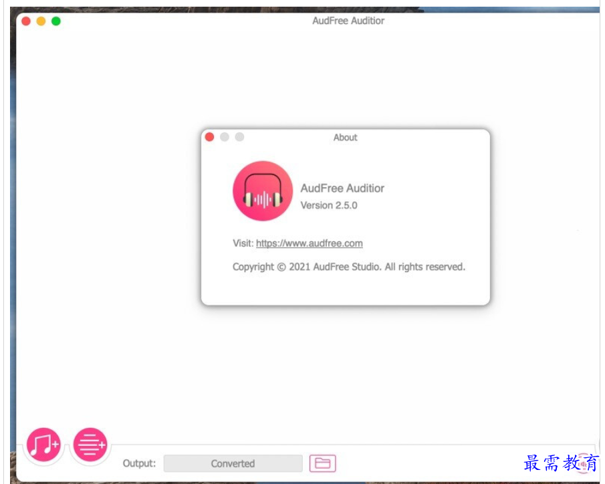Close the AudFree Auditior main window
The image size is (605, 484).
point(26,21)
